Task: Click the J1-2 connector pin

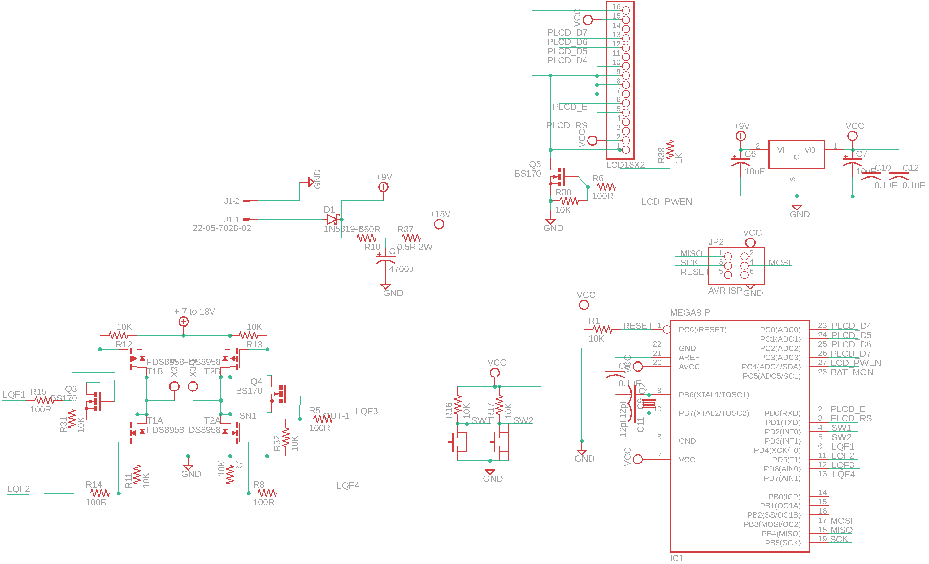Action: tap(246, 201)
